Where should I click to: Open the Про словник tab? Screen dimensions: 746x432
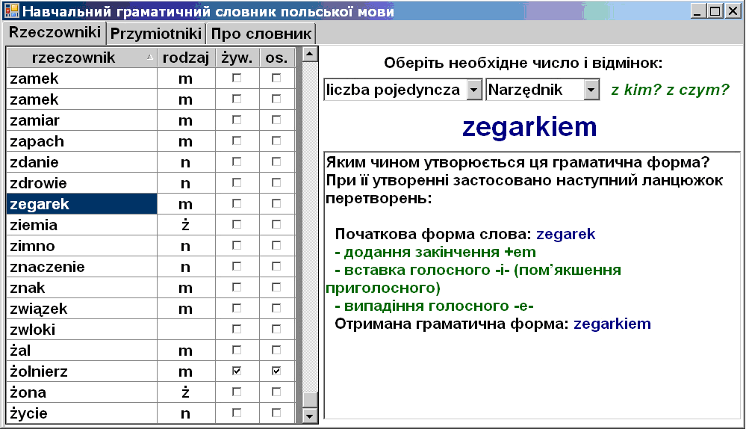point(261,34)
